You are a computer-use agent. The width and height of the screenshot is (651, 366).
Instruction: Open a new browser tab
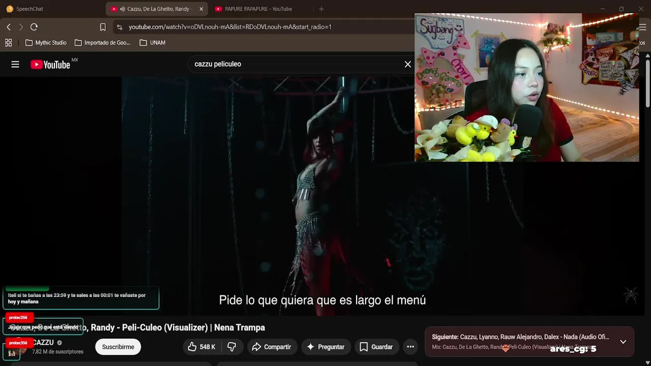click(321, 9)
